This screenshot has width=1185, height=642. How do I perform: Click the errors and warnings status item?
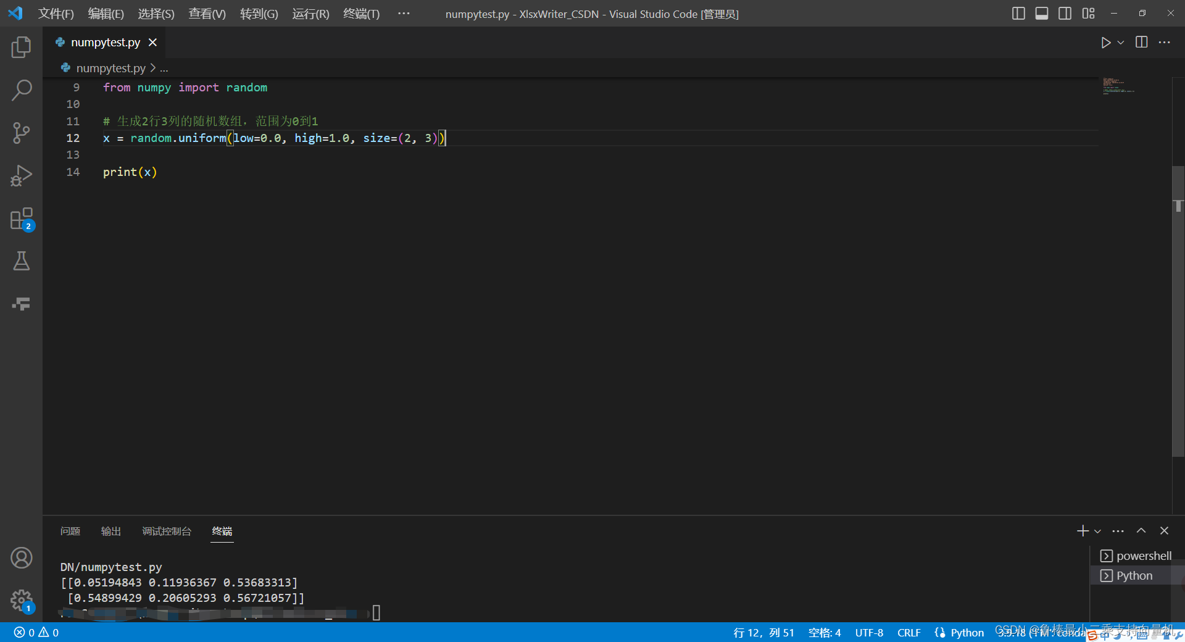tap(36, 632)
